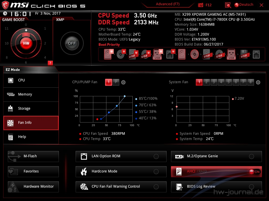Enable Hardcore Mode radio toggle
Viewport: 269px width, 201px height.
point(156,172)
